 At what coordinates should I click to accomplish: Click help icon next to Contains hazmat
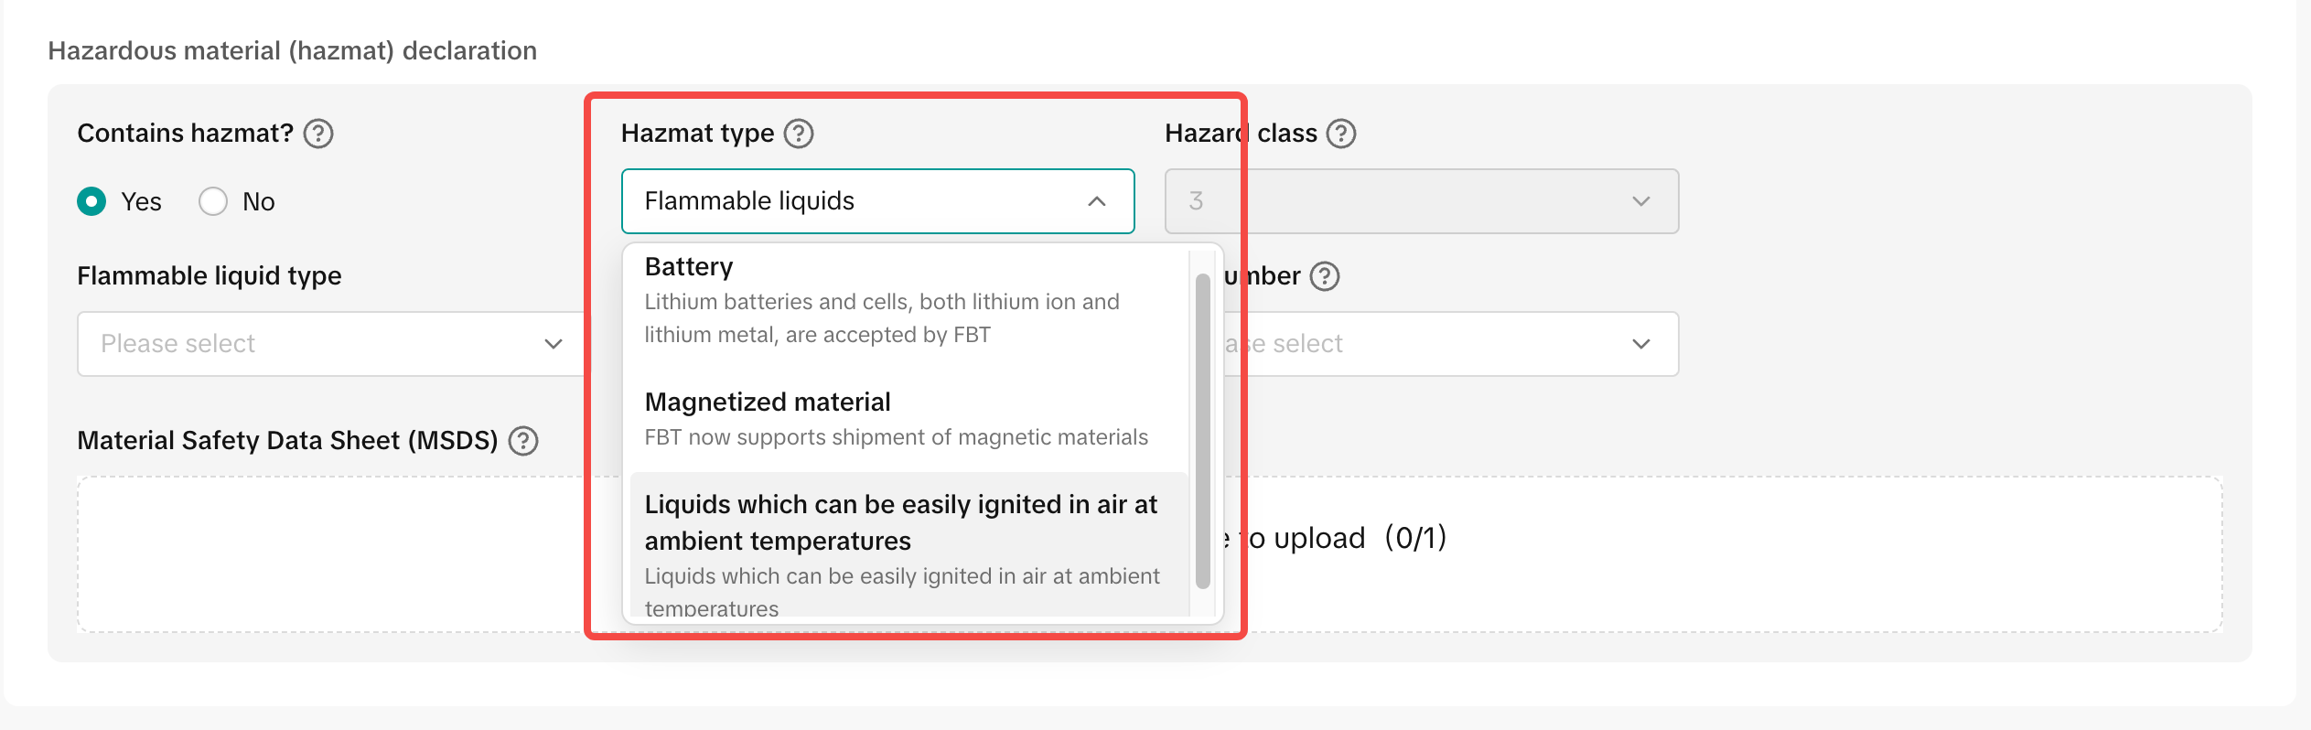click(318, 134)
